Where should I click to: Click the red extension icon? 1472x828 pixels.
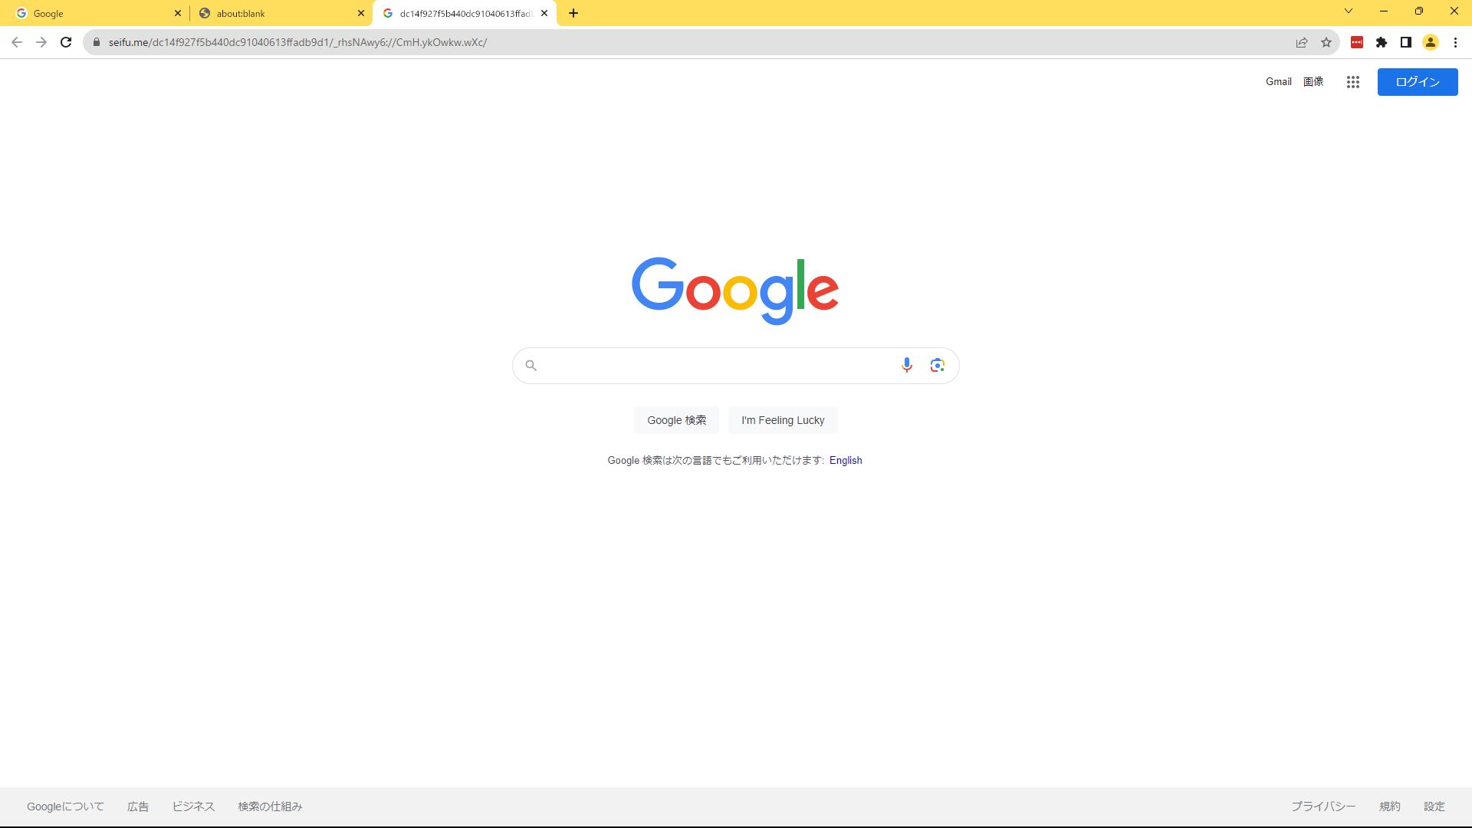(1357, 42)
